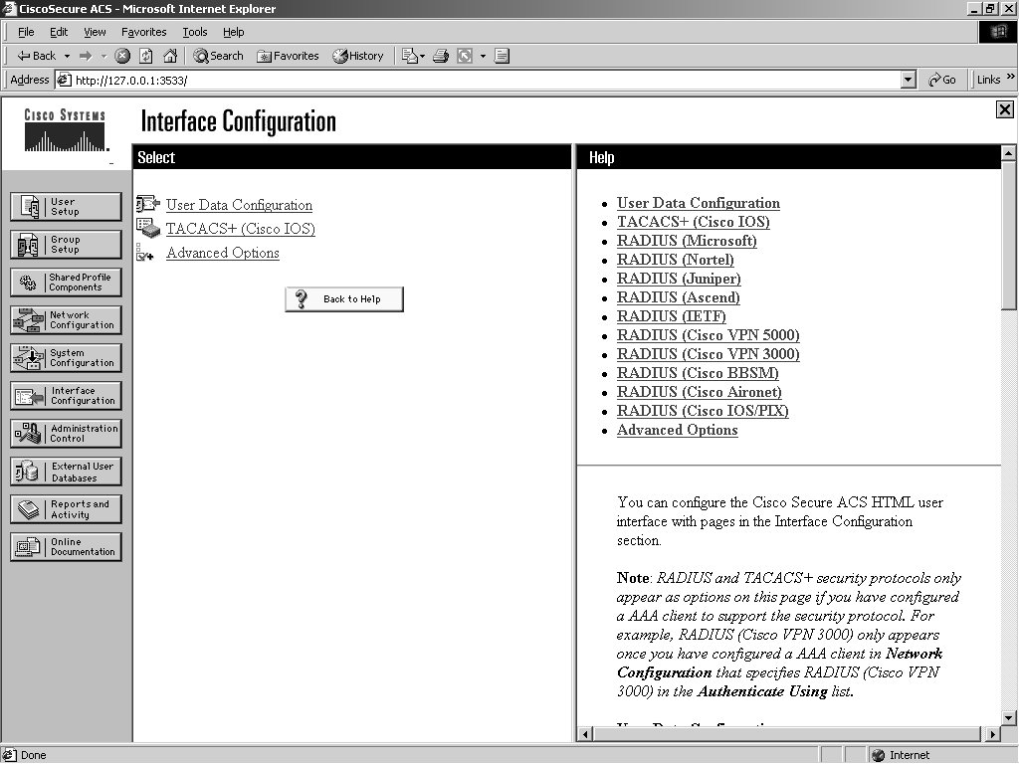The image size is (1019, 764).
Task: Open TACACS+ (Cisco IOS) link in Select panel
Action: [241, 229]
